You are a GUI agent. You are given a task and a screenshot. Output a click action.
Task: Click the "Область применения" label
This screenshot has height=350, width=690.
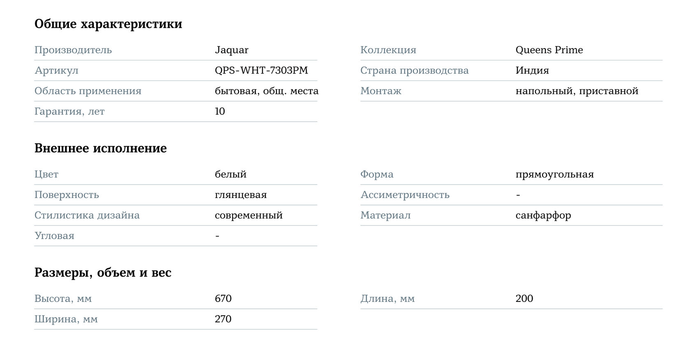coord(87,91)
